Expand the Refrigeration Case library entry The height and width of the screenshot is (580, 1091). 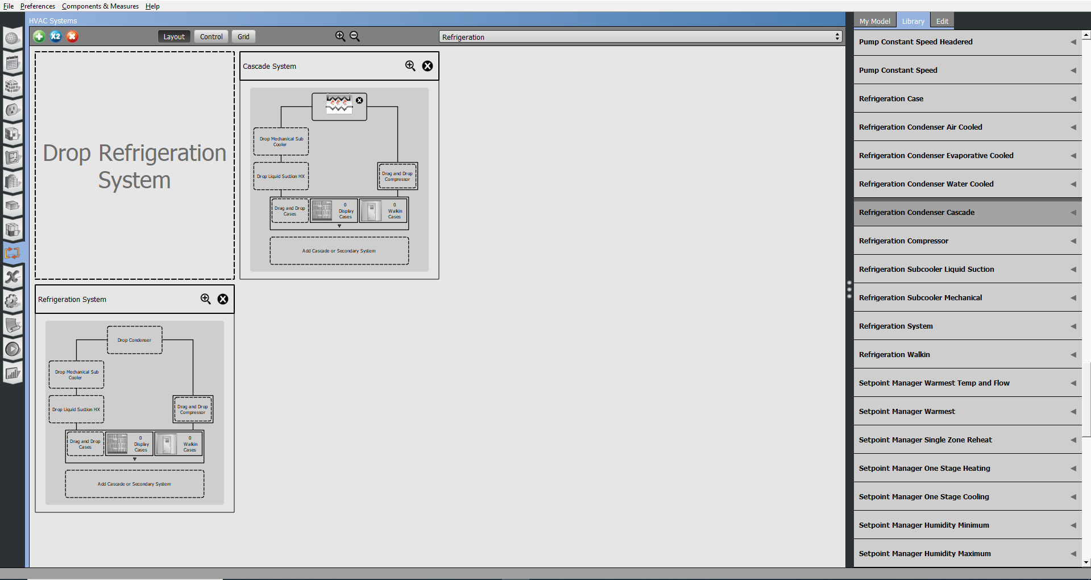[1073, 98]
